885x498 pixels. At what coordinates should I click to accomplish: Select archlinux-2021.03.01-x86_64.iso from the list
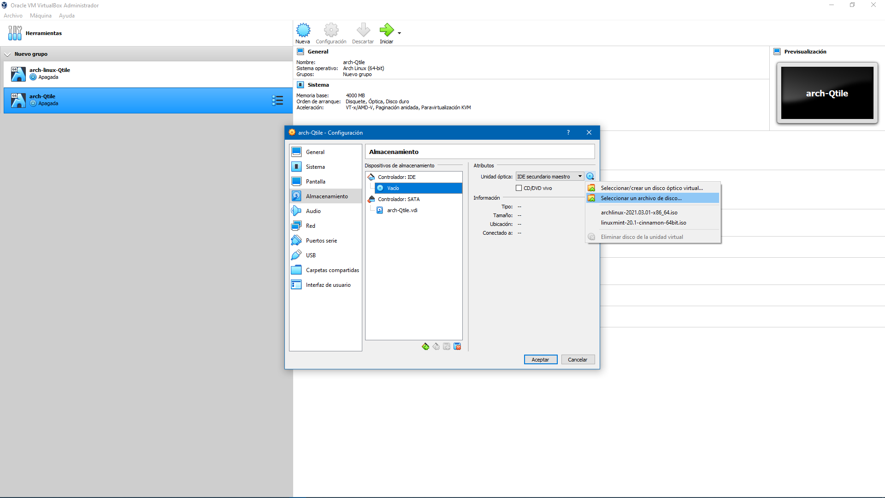[x=639, y=213]
